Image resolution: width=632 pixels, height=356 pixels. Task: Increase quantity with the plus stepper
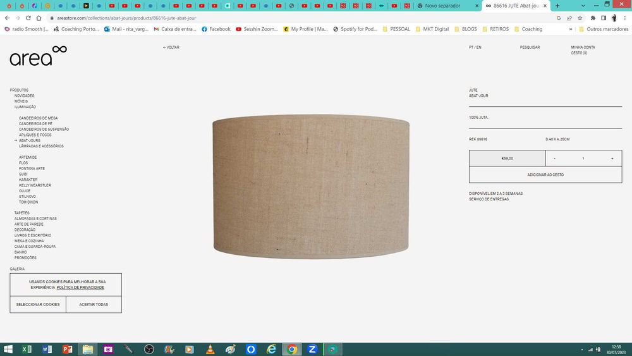coord(612,159)
